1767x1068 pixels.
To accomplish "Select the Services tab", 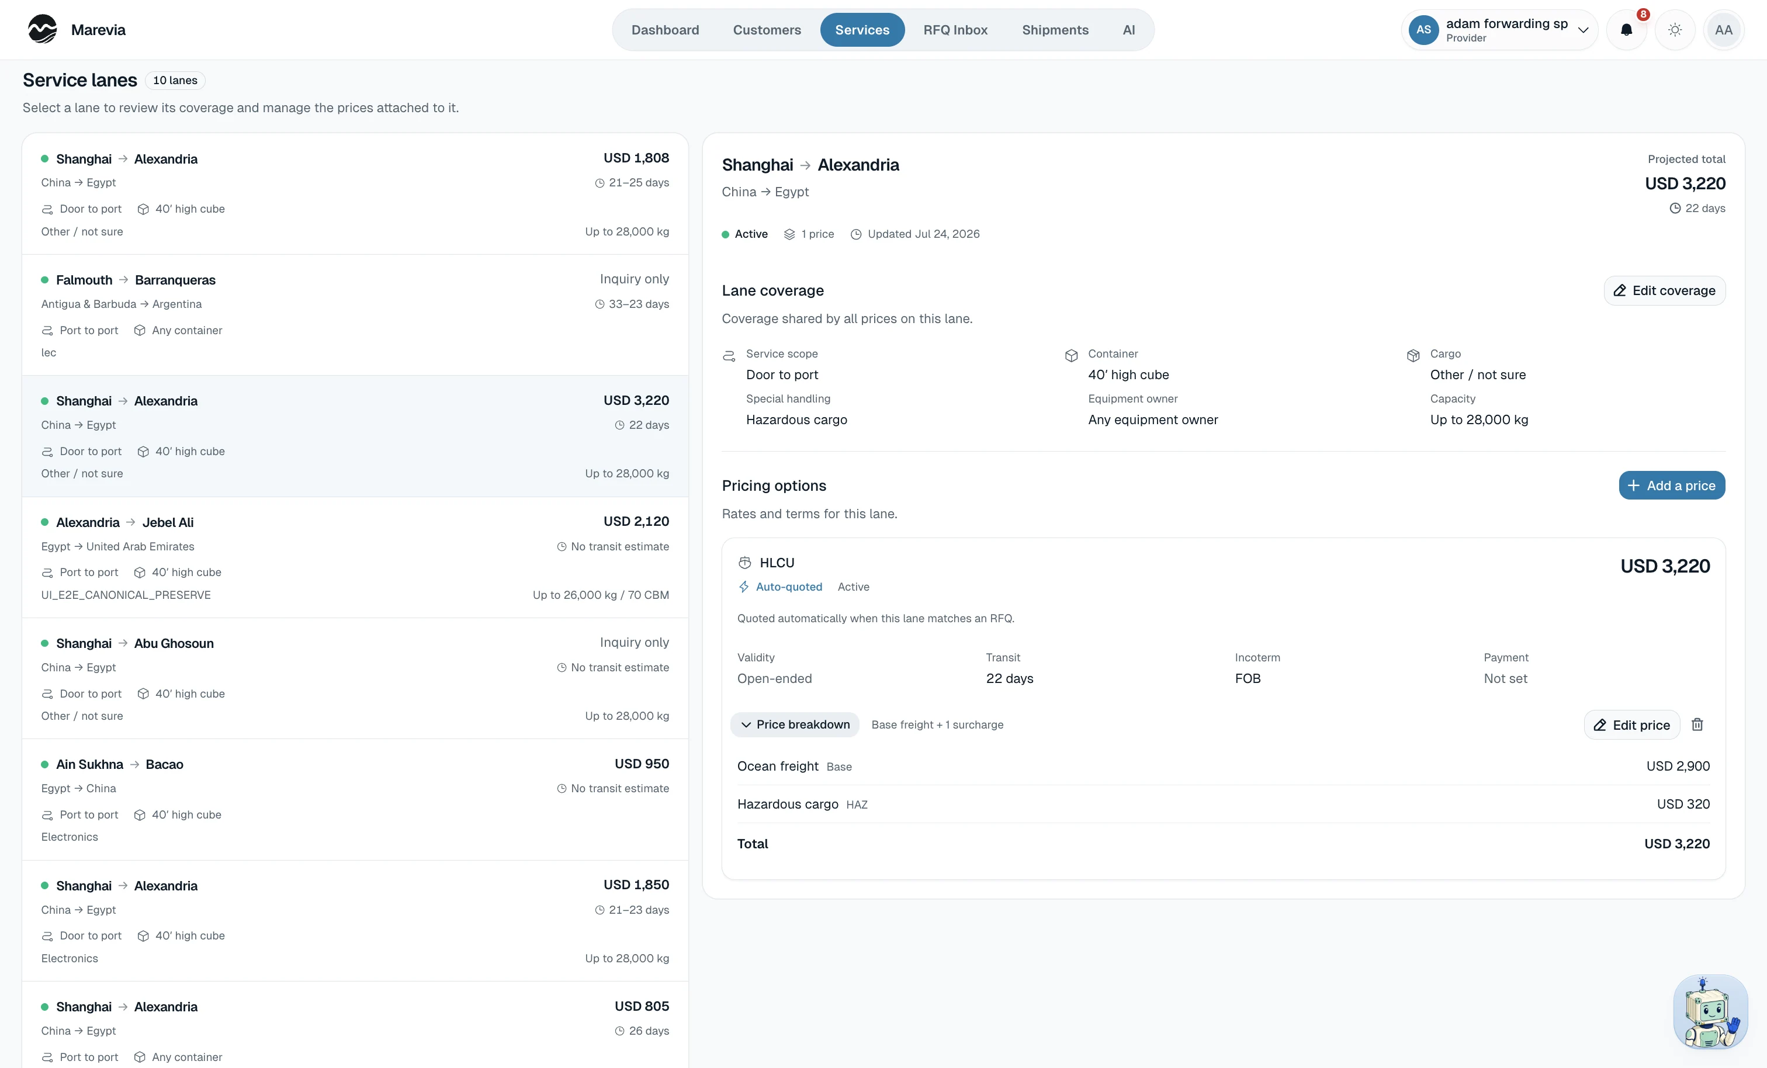I will [862, 30].
